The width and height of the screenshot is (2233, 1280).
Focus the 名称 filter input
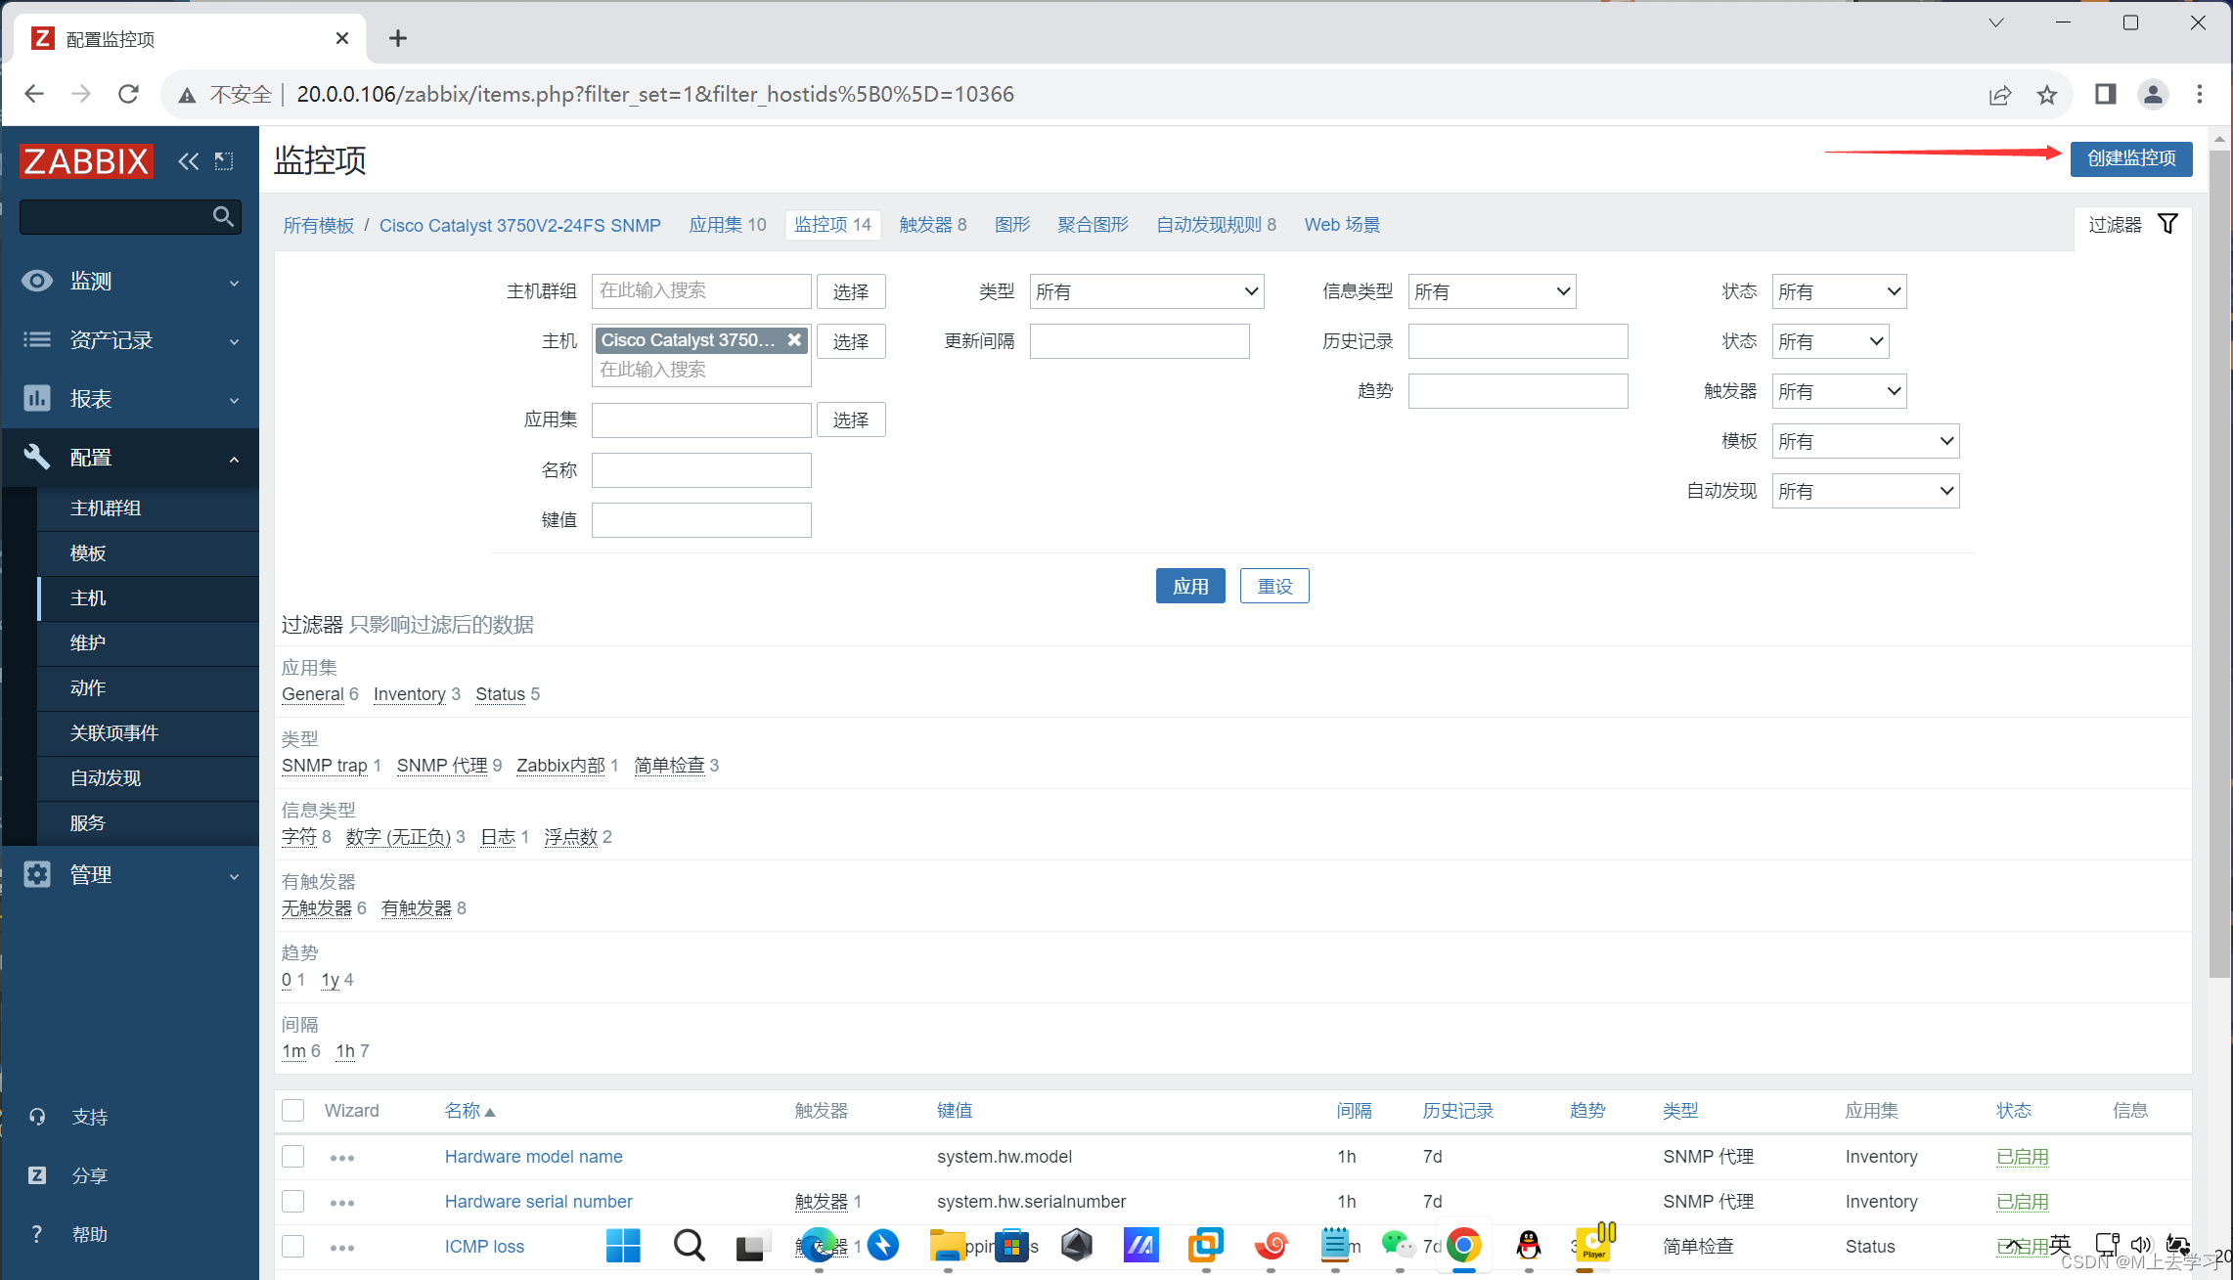[700, 470]
